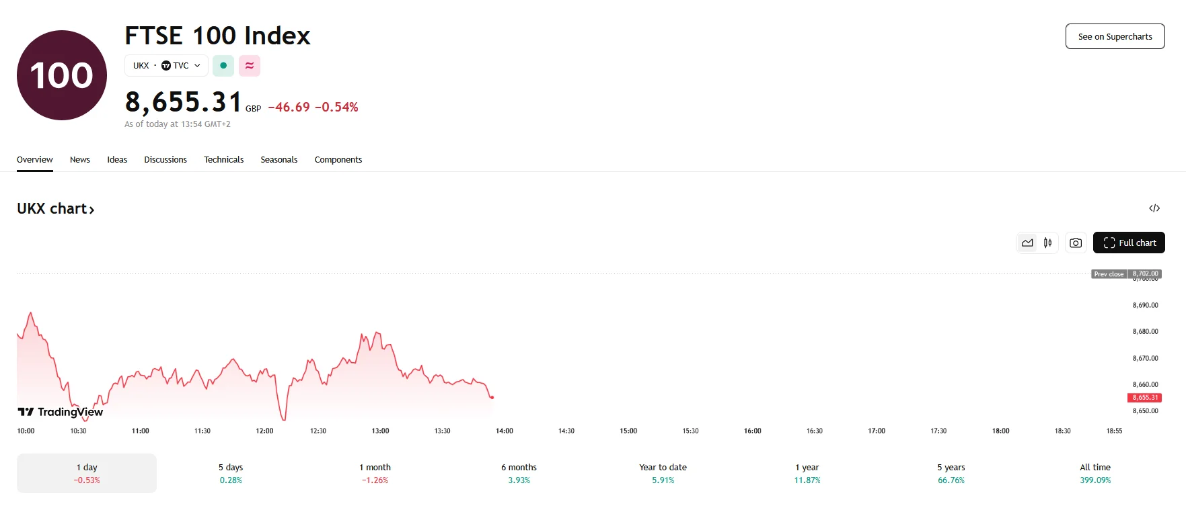This screenshot has width=1186, height=518.
Task: Switch to the Components tab
Action: 338,160
